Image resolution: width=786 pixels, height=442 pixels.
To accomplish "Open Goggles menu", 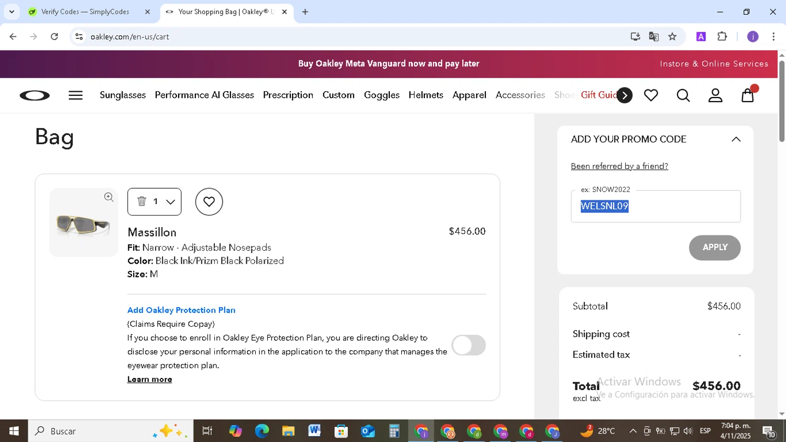I will tap(381, 95).
